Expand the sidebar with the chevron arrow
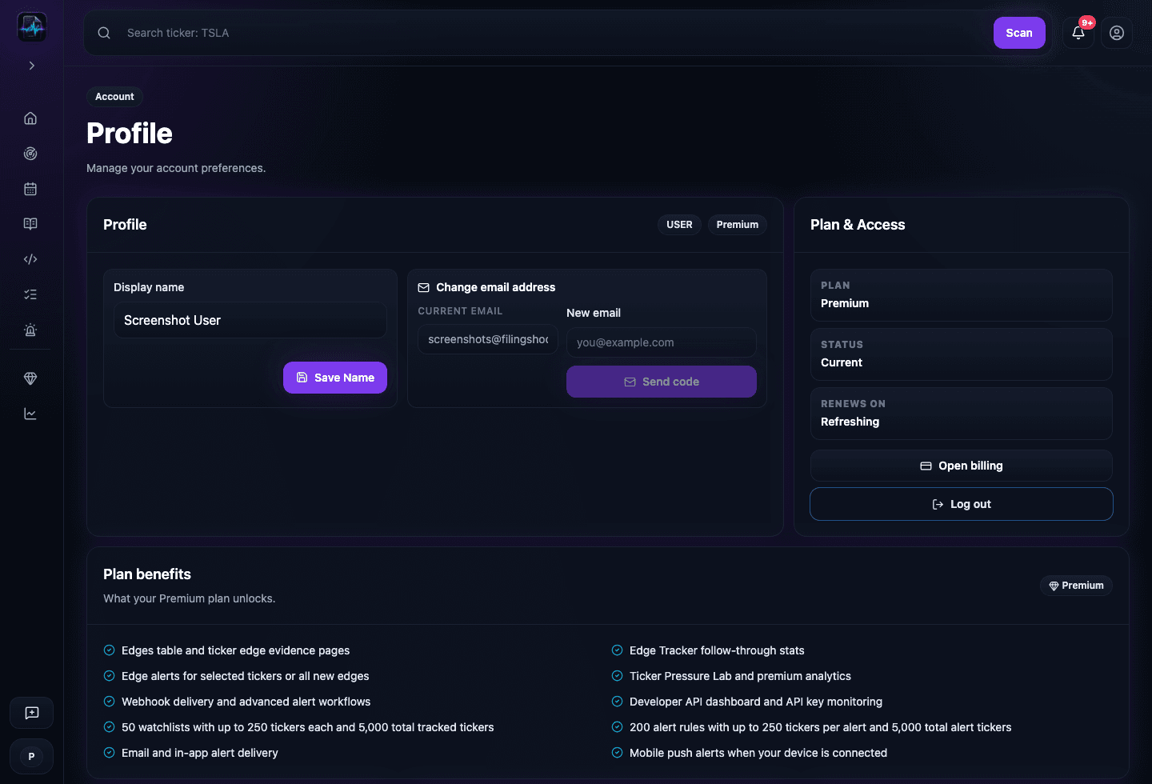1152x784 pixels. 32,66
